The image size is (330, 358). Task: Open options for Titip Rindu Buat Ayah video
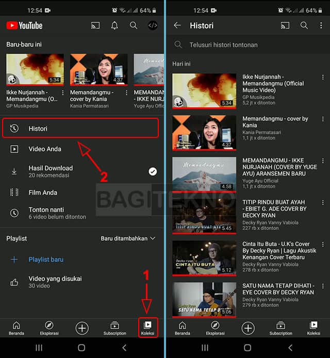coord(323,203)
